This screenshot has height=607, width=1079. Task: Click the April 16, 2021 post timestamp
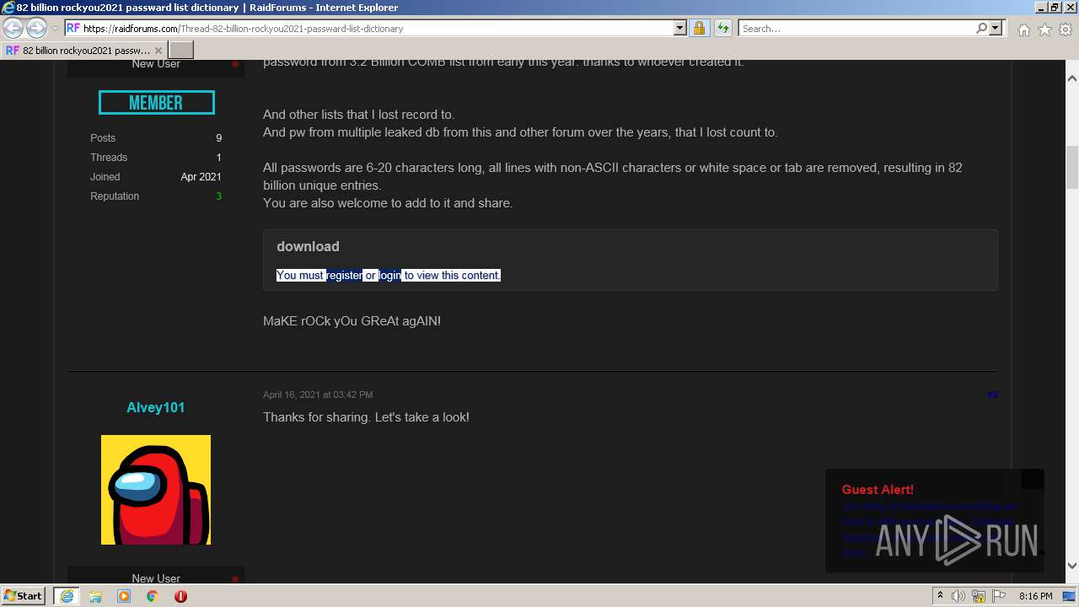tap(318, 395)
